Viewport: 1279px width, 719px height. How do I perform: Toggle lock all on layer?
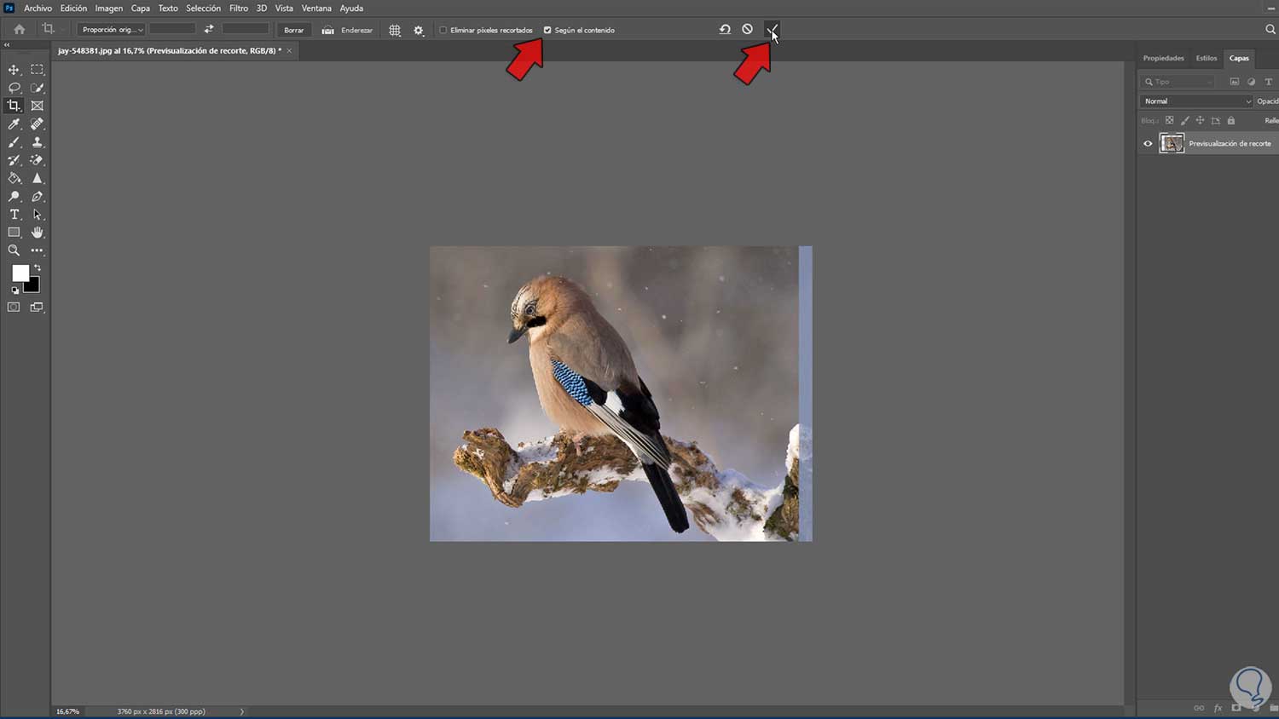pyautogui.click(x=1230, y=120)
